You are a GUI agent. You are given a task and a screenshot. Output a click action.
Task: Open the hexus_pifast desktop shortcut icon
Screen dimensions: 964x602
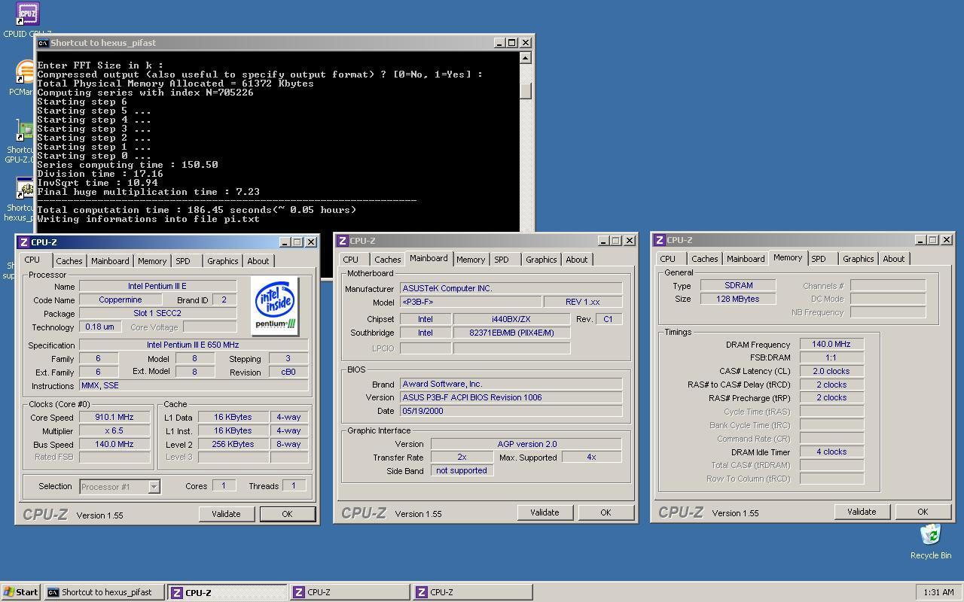[26, 190]
